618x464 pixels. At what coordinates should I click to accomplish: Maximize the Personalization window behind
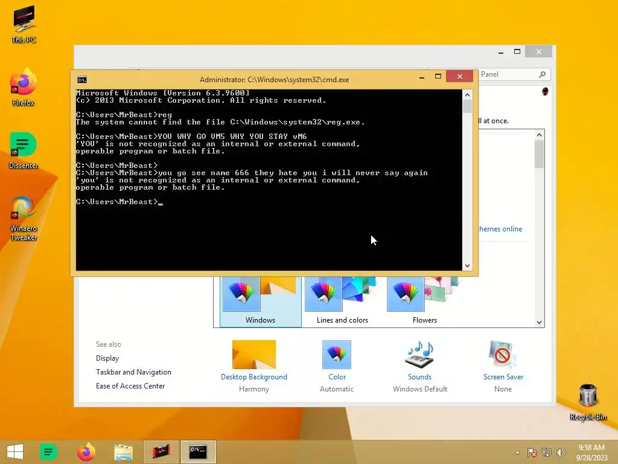pos(517,52)
